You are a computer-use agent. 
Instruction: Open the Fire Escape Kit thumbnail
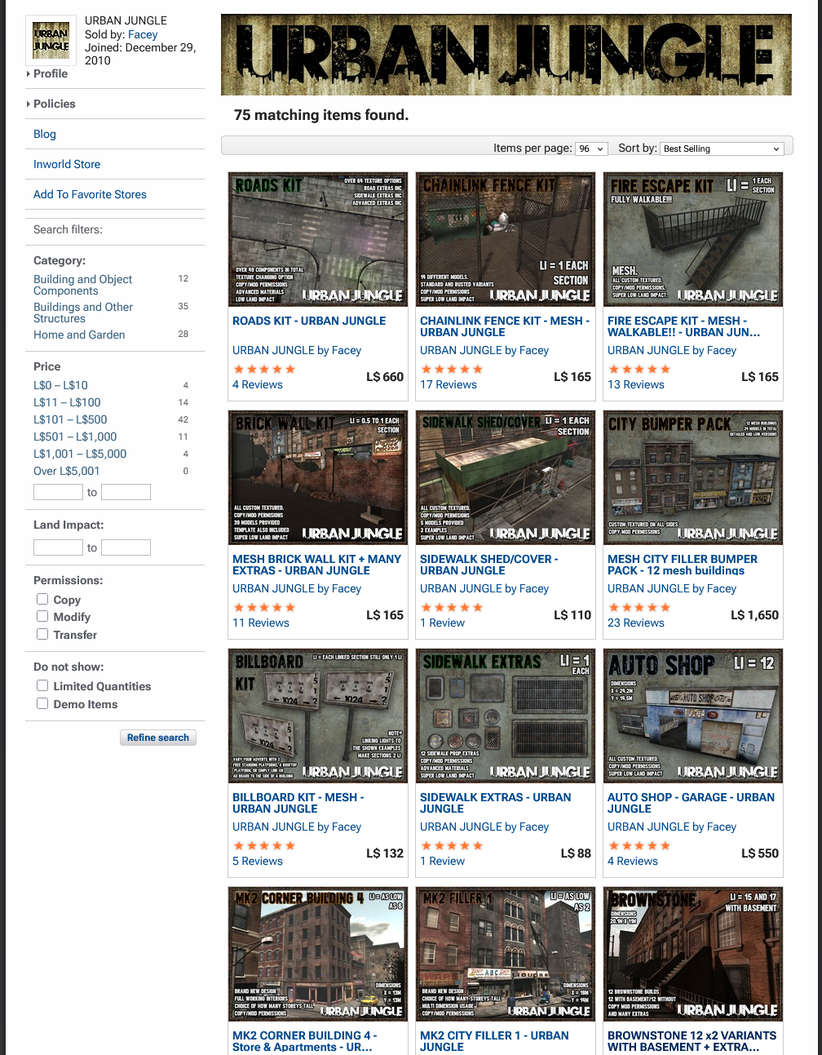tap(693, 239)
